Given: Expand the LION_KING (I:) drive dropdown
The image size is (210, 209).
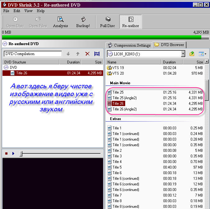Looking at the screenshot, I should point(183,54).
